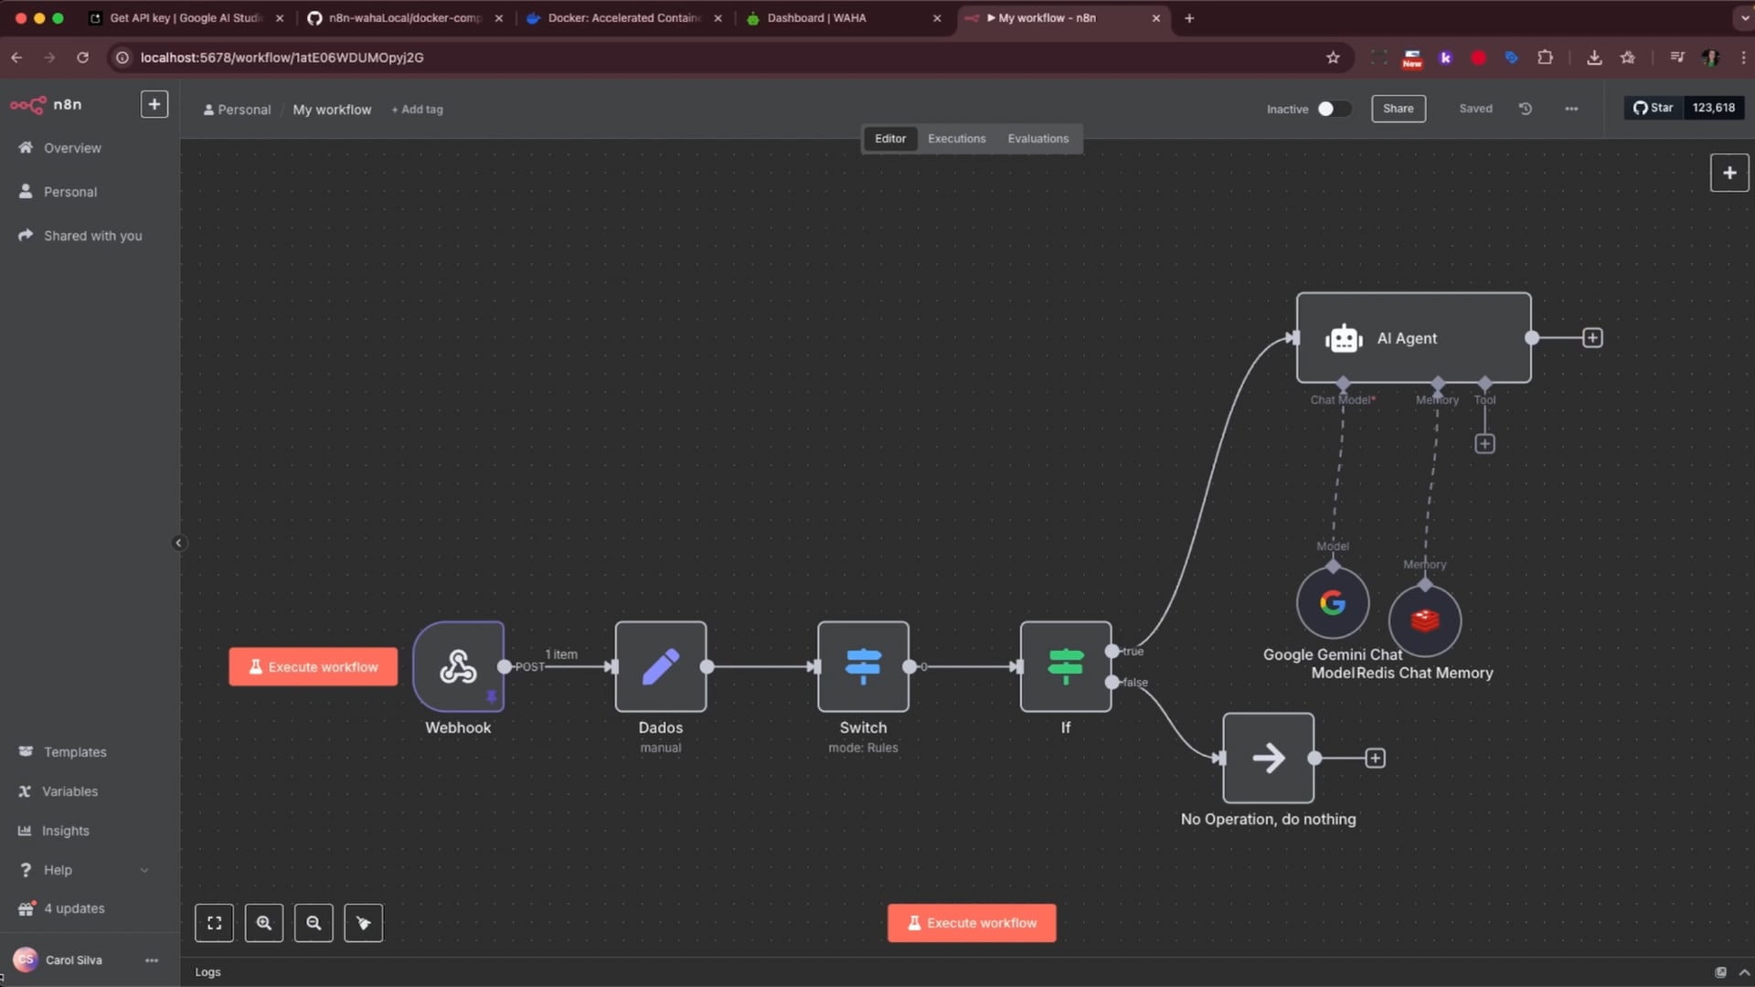The image size is (1755, 987).
Task: Switch to the Executions tab
Action: 956,139
